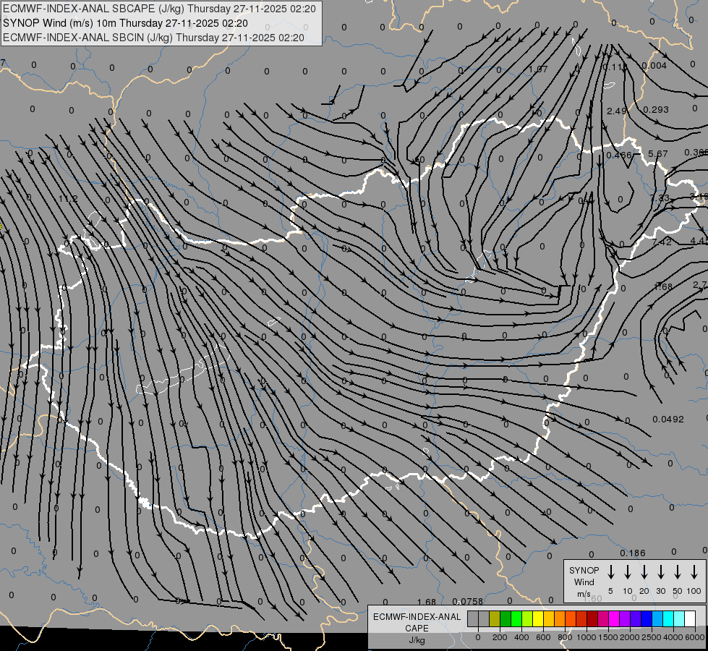Pick the olive swatch in CAPE scale
708x651 pixels.
[x=495, y=618]
